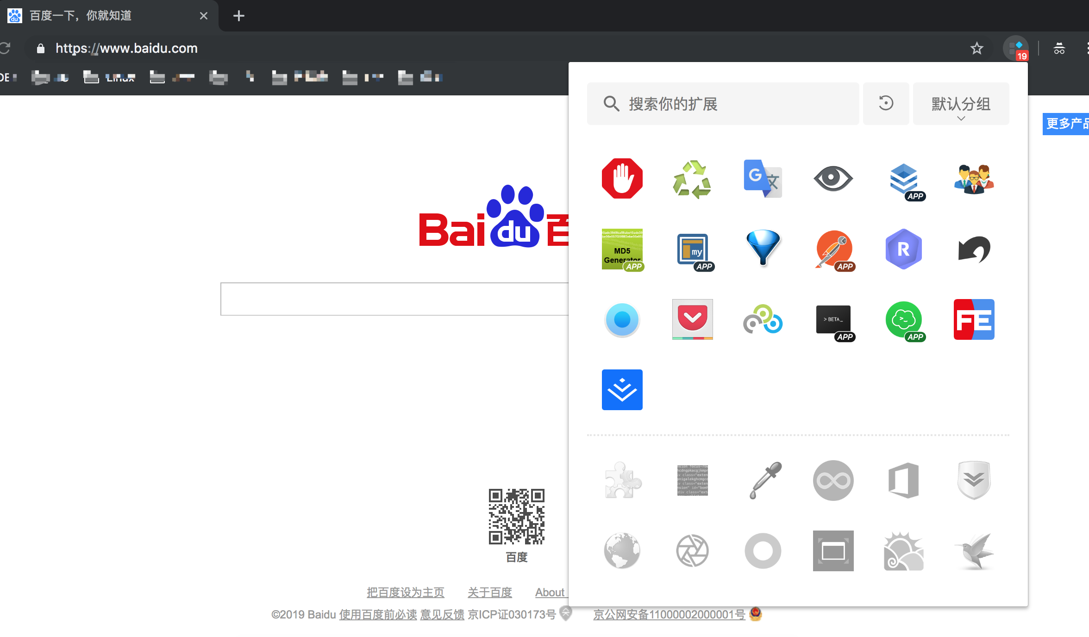Image resolution: width=1089 pixels, height=637 pixels.
Task: Click the browser address bar URL
Action: tap(126, 48)
